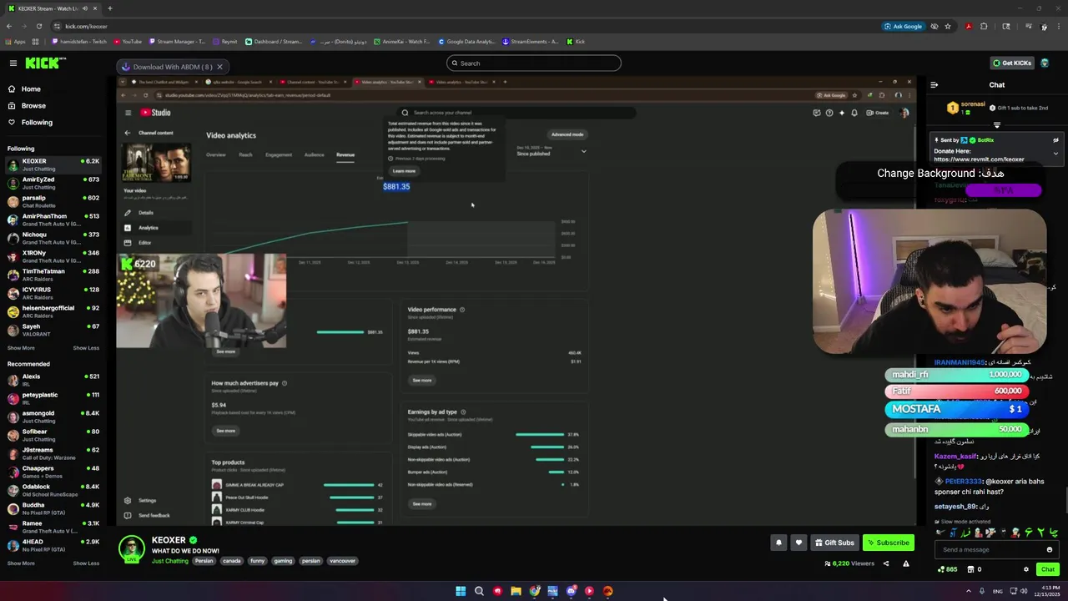Open Google Data Analytics bookmark
The height and width of the screenshot is (601, 1068).
tap(466, 41)
